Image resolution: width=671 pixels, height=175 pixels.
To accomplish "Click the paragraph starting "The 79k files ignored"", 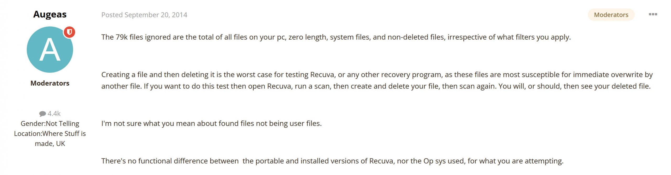I will [x=336, y=37].
